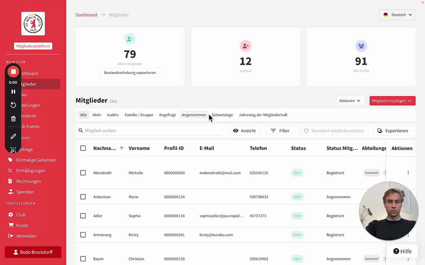Open row actions menu for Abendroth
Screen dimensions: 425x265
click(408, 173)
